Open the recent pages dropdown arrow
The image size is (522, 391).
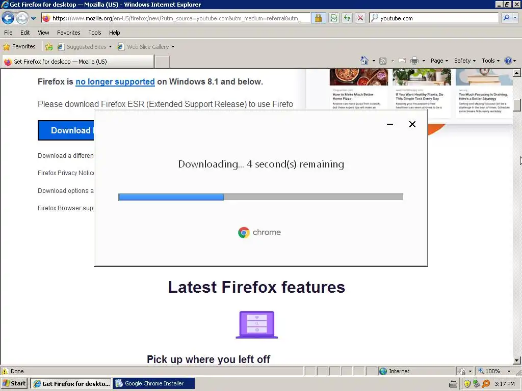tap(33, 18)
